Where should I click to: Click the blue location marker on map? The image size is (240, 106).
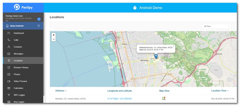pyautogui.click(x=156, y=56)
